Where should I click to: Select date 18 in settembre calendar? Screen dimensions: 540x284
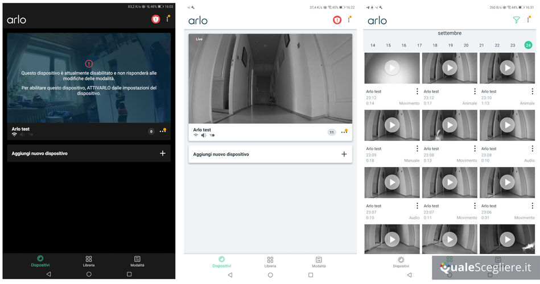tap(435, 45)
